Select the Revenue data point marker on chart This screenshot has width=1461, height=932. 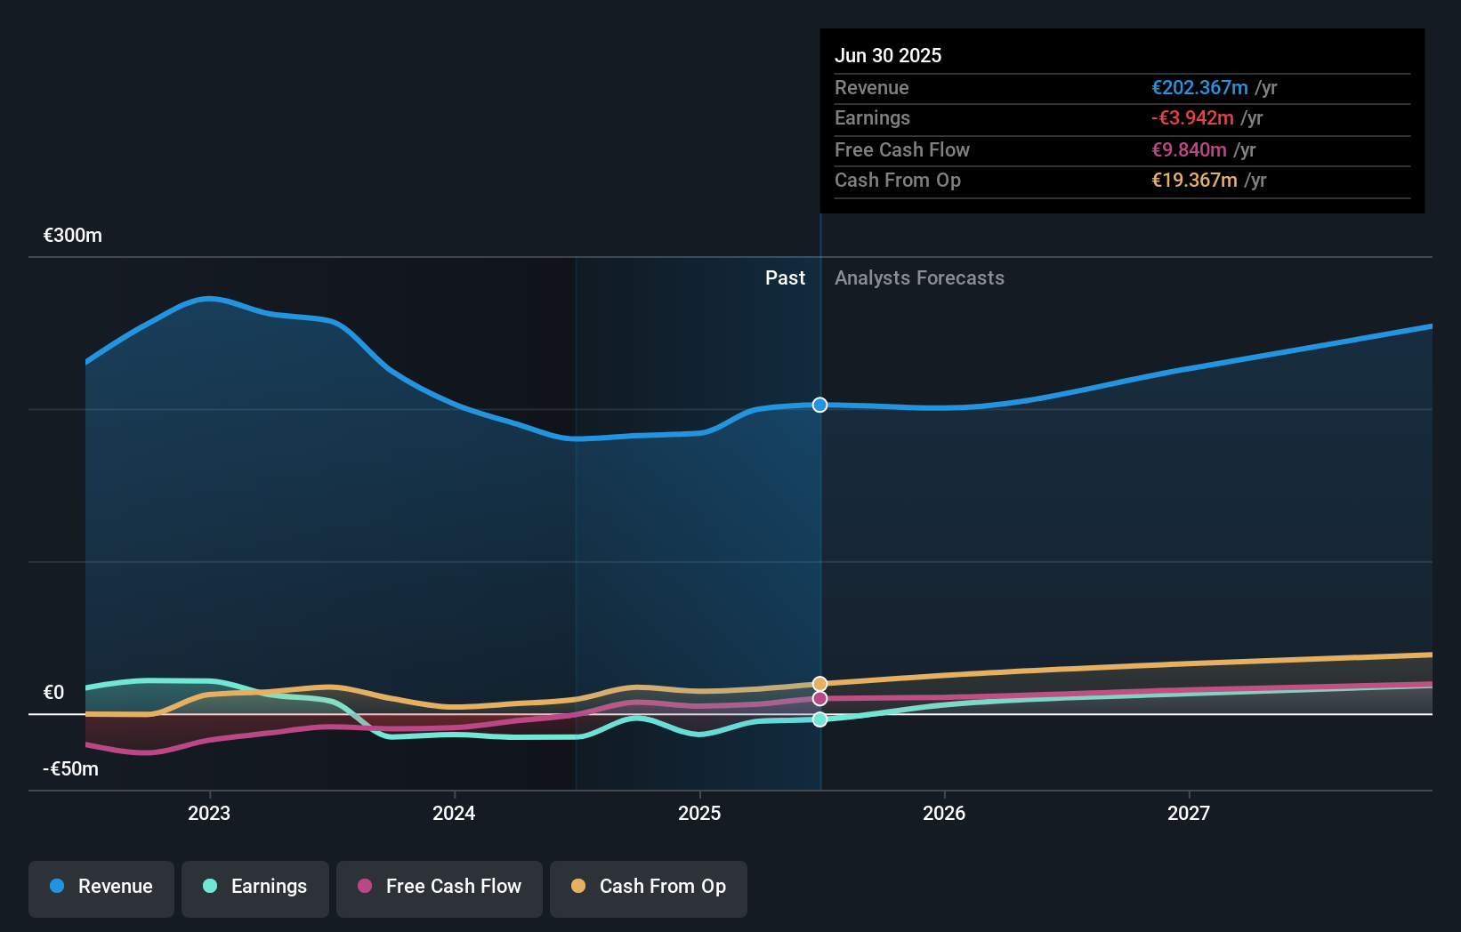click(820, 405)
